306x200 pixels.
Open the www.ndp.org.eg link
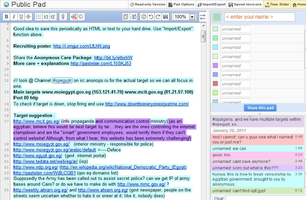point(36,167)
